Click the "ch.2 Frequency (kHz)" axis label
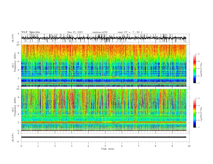The height and width of the screenshot is (164, 213). pos(14,107)
